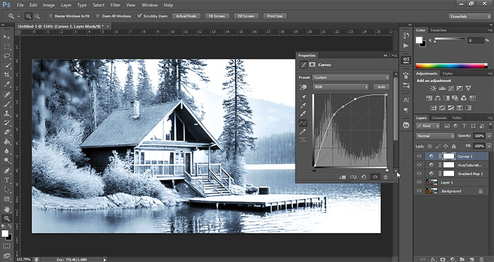Open the Filter menu
The height and width of the screenshot is (262, 494).
click(x=115, y=5)
